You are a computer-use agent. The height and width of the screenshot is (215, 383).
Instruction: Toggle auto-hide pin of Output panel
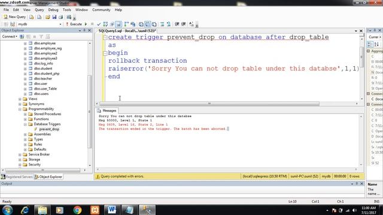click(357, 183)
